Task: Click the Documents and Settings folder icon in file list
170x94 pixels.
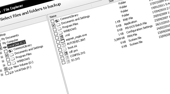Action: tap(58, 25)
